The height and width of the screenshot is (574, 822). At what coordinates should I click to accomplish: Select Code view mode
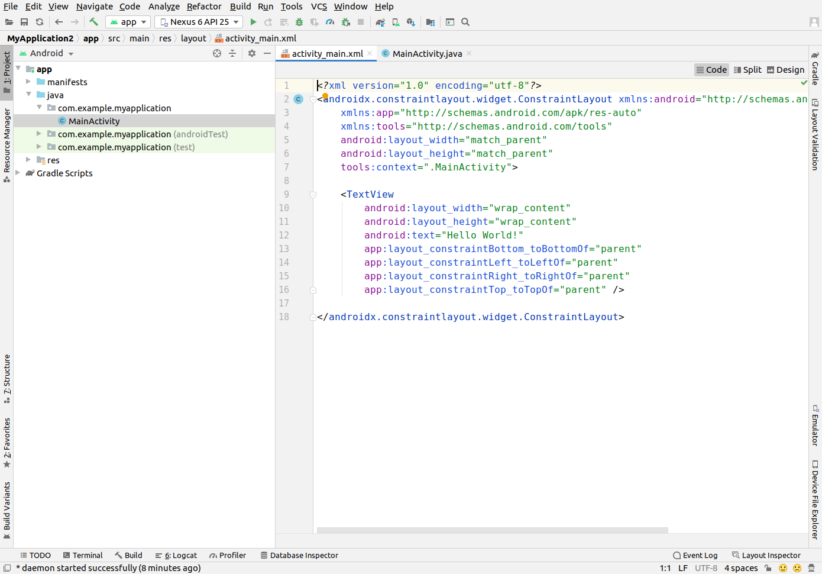pos(711,70)
